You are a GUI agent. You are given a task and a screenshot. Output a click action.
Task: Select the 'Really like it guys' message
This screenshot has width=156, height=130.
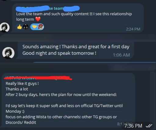point(69,100)
